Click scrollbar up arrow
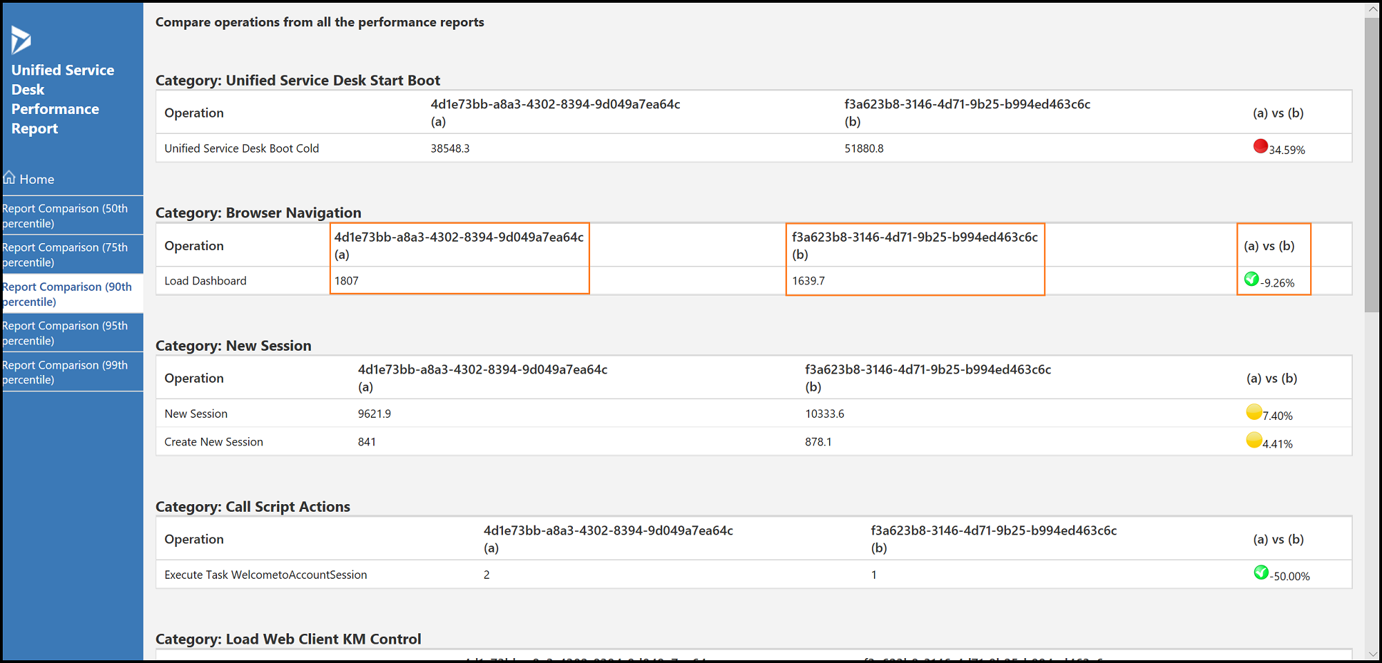Screen dimensions: 1382x663 (1372, 10)
